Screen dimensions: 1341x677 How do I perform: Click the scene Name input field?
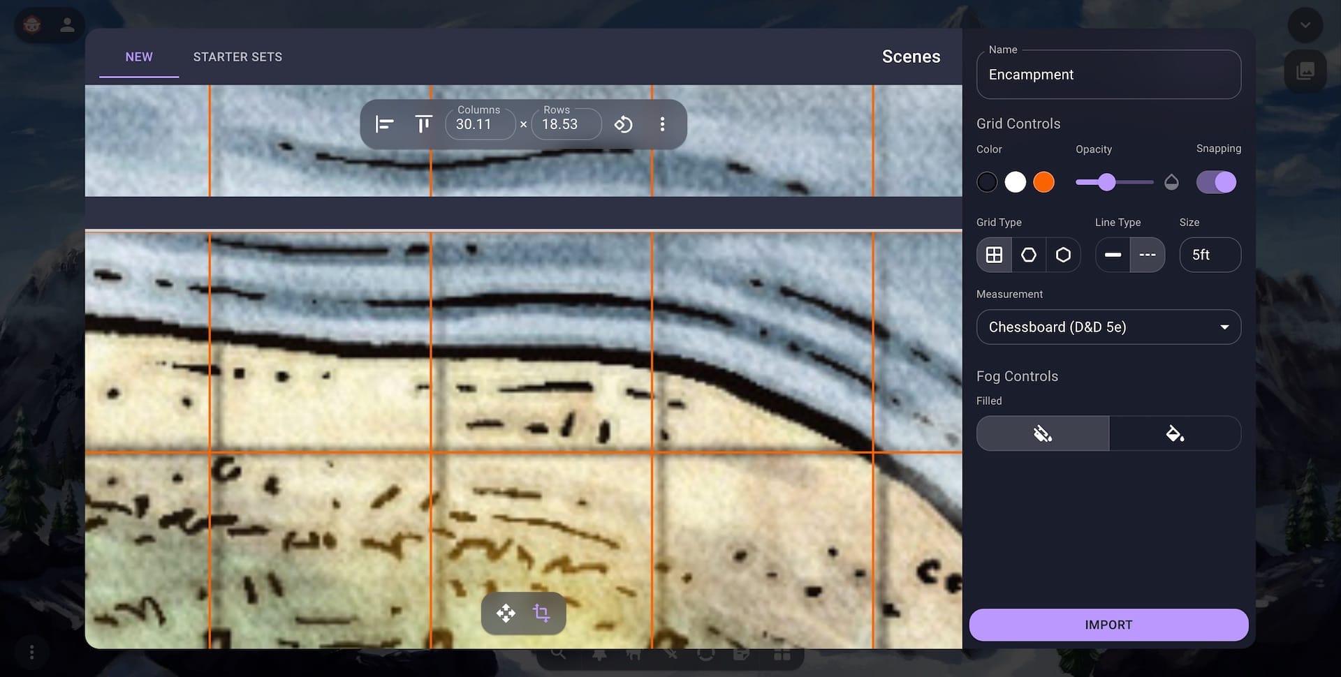(x=1108, y=75)
